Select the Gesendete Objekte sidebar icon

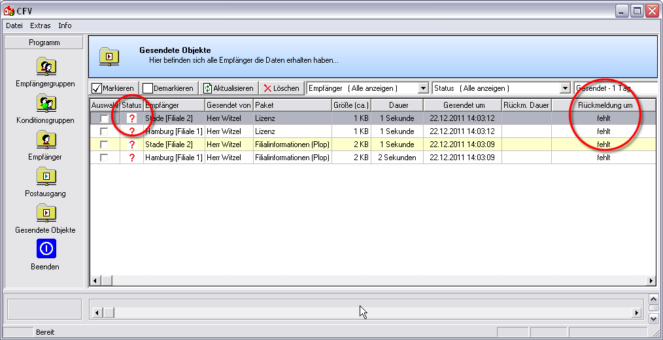(x=45, y=213)
